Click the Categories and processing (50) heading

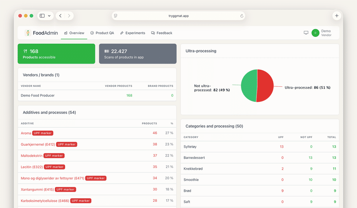214,126
